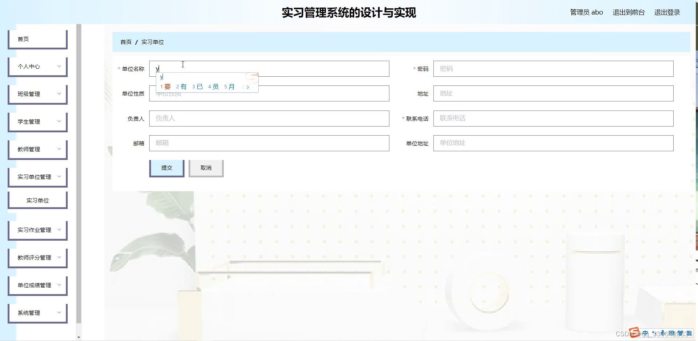Expand the 系统管理 sidebar menu
698x341 pixels.
coord(37,313)
